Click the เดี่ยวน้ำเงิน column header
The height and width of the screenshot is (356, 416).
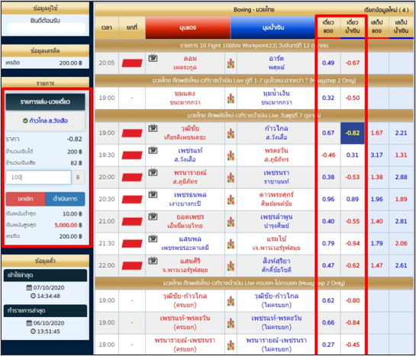click(353, 27)
